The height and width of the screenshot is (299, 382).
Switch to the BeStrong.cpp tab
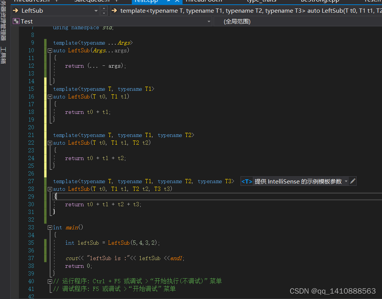pyautogui.click(x=320, y=1)
